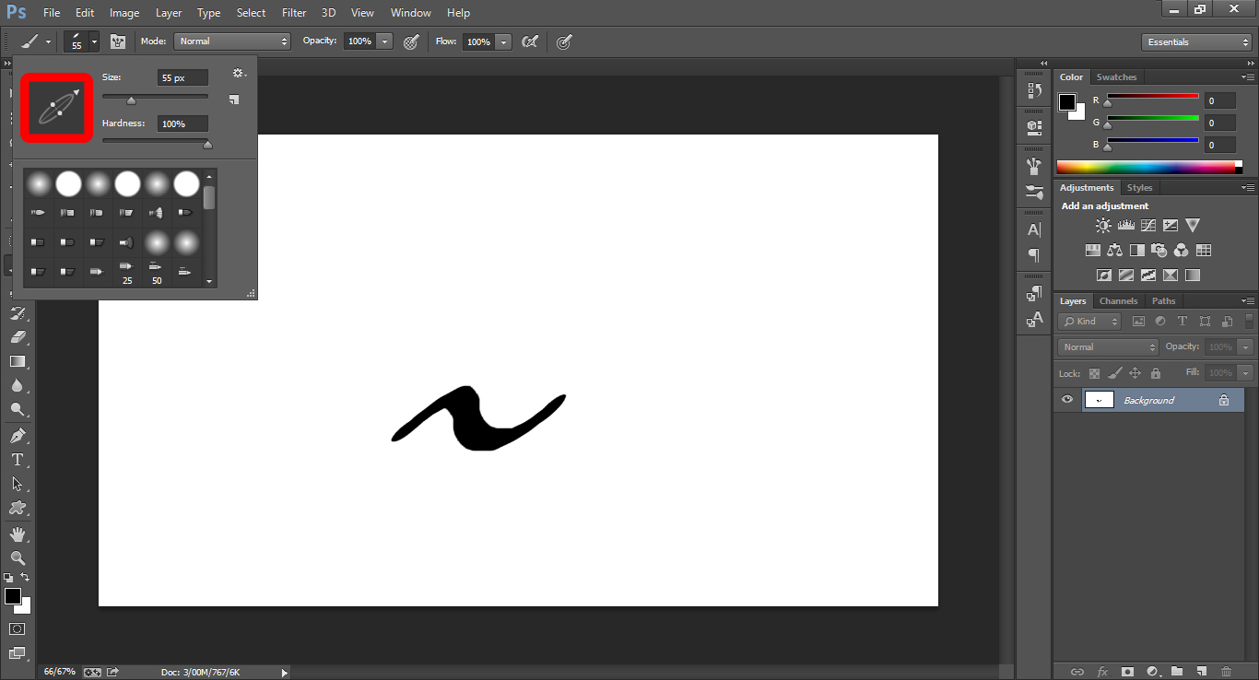Viewport: 1259px width, 680px height.
Task: Toggle filter for type layers
Action: pos(1183,322)
